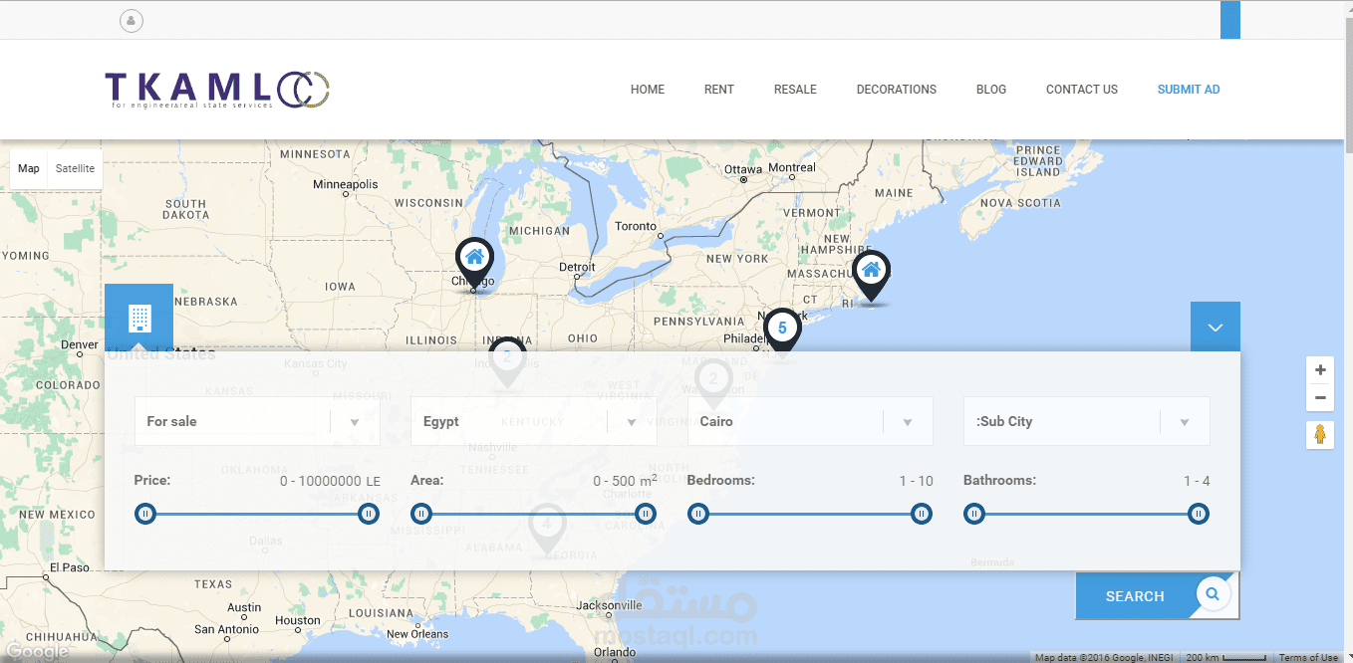Click the New Orleans label on the map

coord(417,634)
